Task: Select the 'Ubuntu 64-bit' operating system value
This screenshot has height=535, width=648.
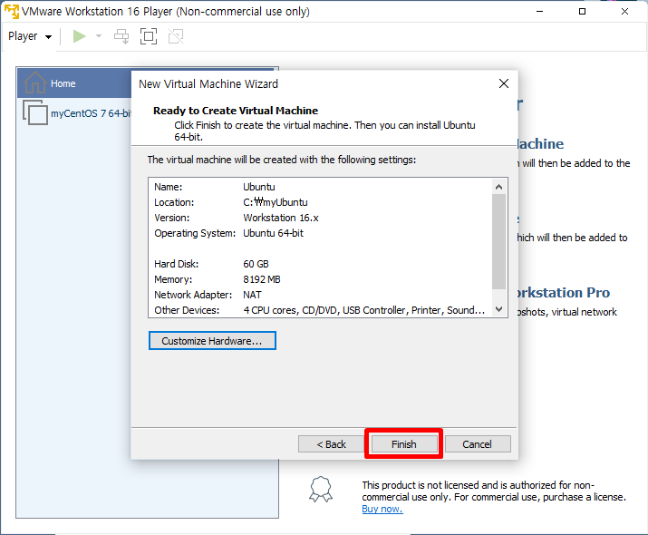Action: click(273, 233)
